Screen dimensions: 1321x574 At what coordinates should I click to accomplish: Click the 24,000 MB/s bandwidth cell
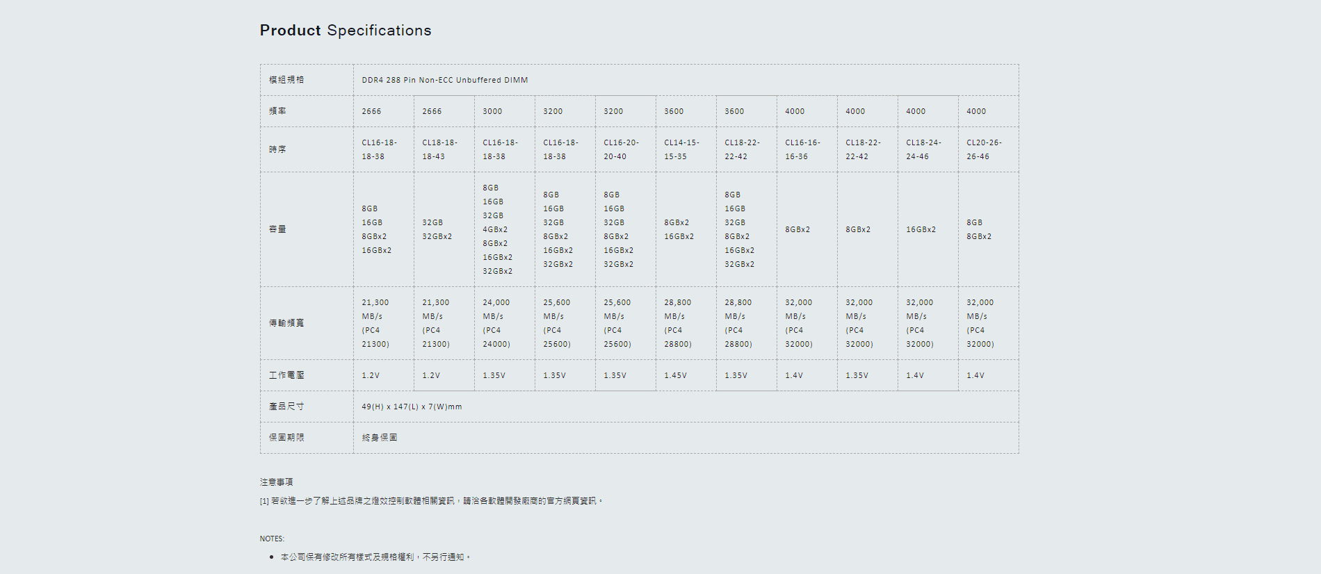point(496,323)
